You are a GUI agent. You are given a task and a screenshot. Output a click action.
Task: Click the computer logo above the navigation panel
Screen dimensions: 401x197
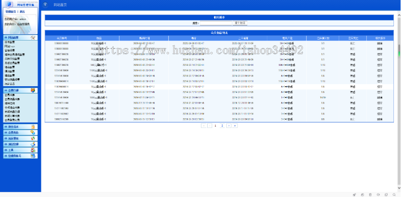click(10, 4)
